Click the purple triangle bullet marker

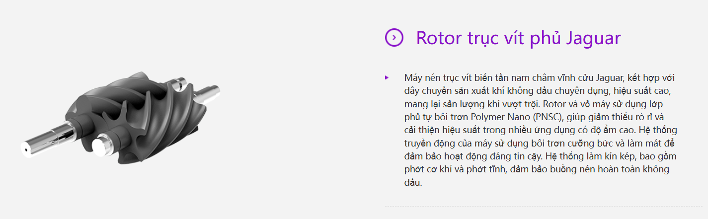(x=387, y=78)
